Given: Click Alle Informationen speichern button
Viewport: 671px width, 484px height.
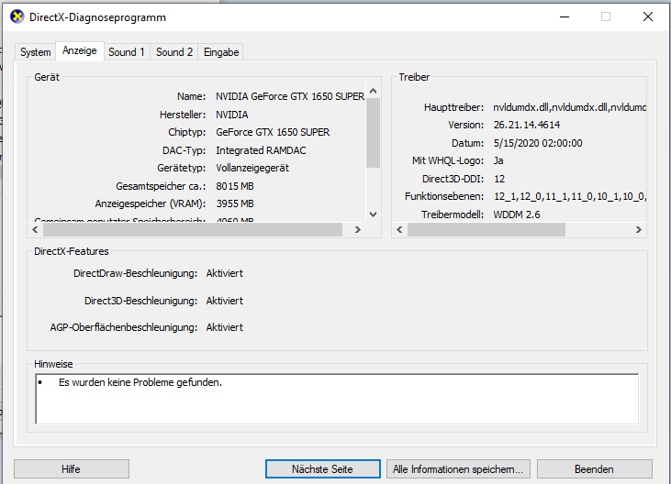Looking at the screenshot, I should click(458, 469).
